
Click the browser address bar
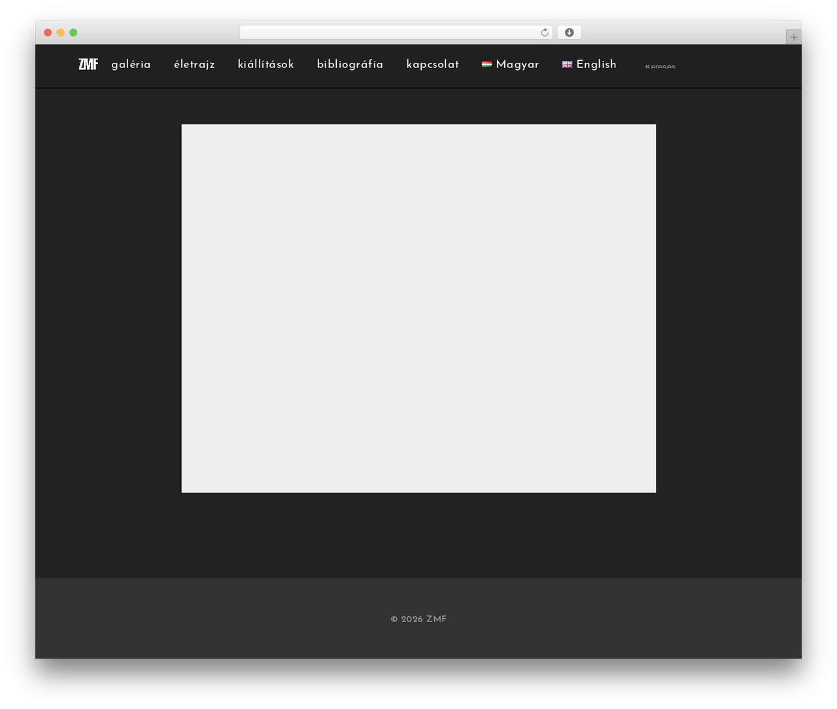click(396, 33)
